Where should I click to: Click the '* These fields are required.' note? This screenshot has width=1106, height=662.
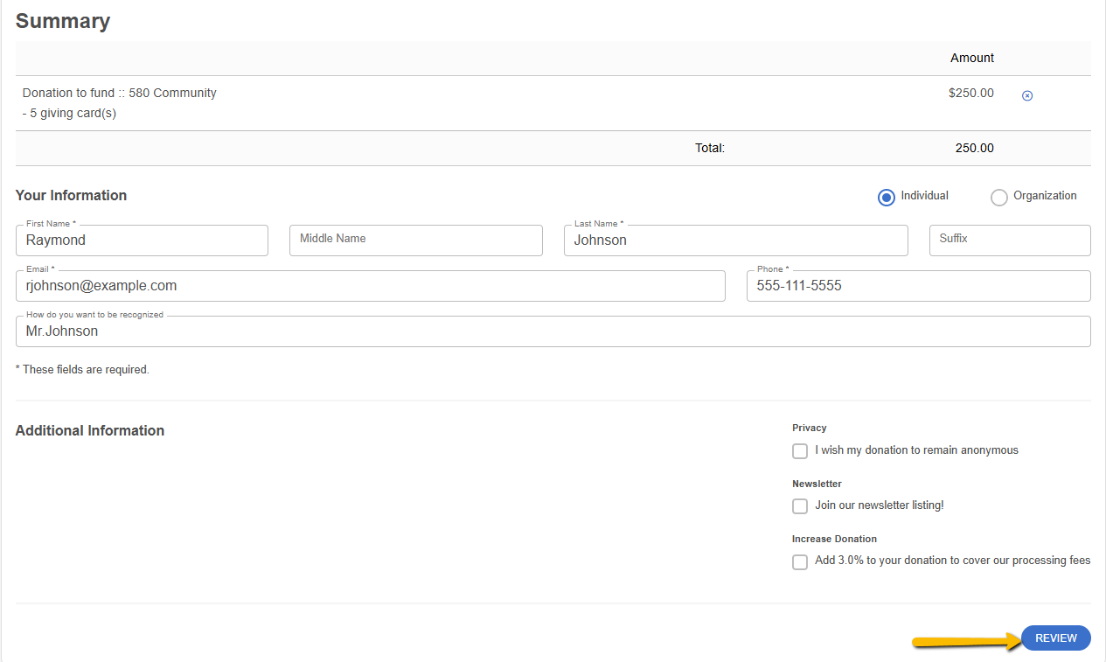[82, 370]
